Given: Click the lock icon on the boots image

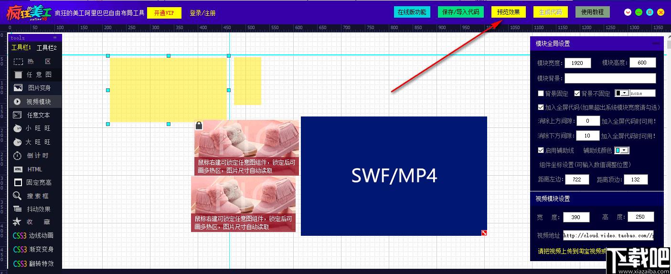Looking at the screenshot, I should [x=199, y=126].
